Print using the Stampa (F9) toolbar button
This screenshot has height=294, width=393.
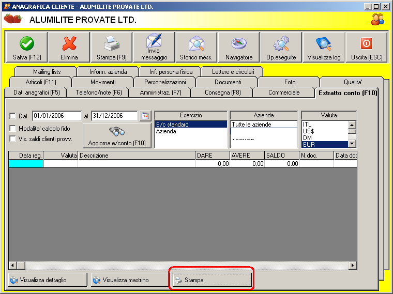pyautogui.click(x=111, y=47)
